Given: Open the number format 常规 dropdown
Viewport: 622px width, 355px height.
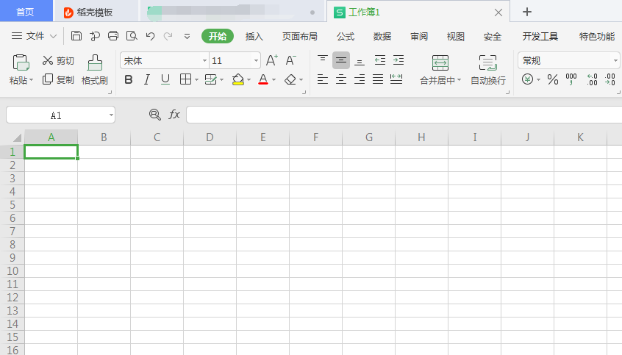Looking at the screenshot, I should [x=615, y=61].
